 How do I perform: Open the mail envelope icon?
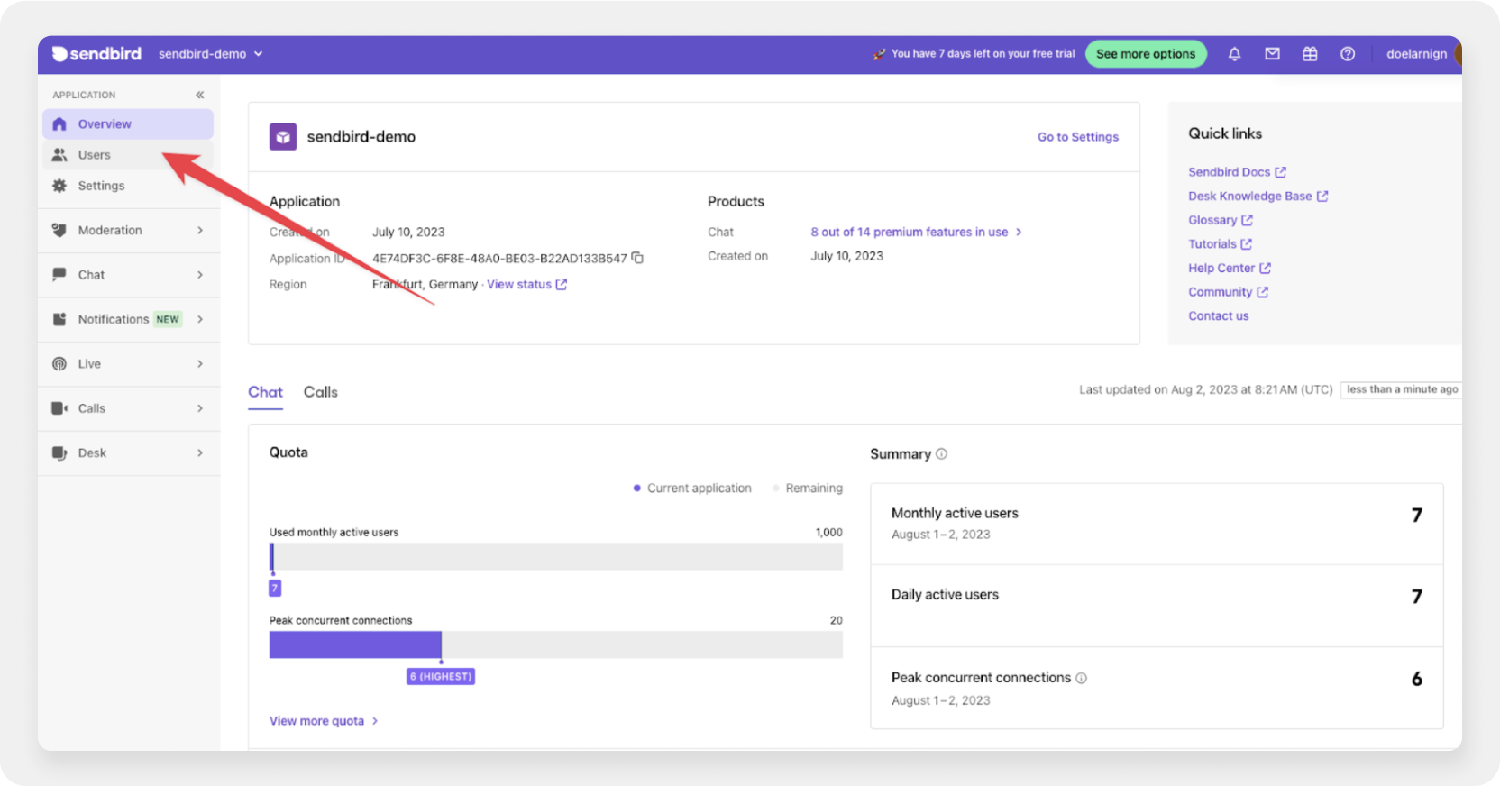point(1272,54)
